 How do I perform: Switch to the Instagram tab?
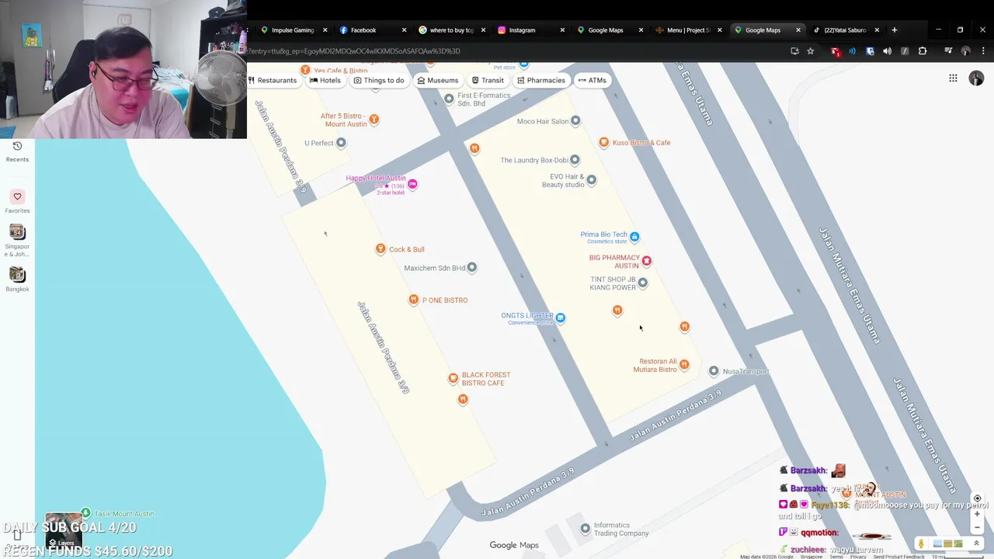point(530,30)
